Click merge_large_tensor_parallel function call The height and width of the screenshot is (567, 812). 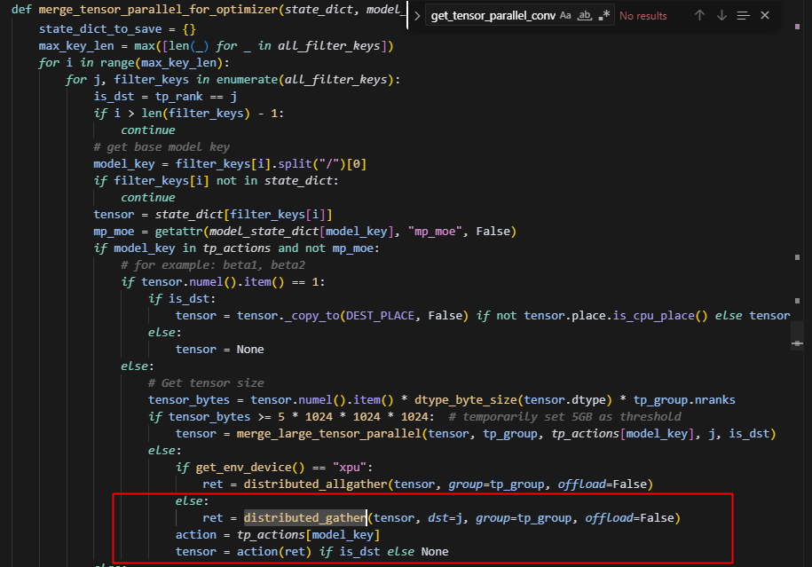(326, 433)
